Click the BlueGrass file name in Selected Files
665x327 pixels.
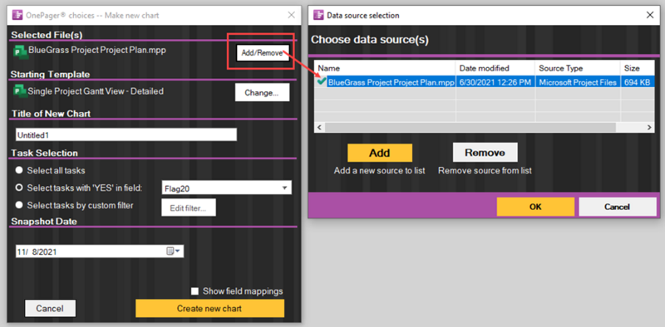[x=97, y=51]
